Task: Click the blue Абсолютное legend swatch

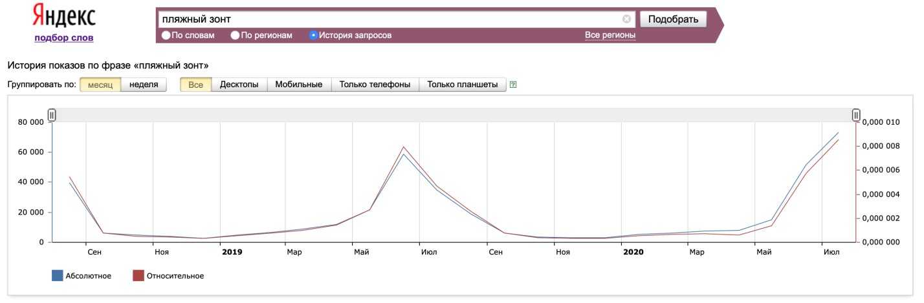Action: click(57, 276)
